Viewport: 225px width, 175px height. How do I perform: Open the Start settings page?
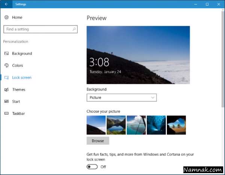click(x=16, y=102)
